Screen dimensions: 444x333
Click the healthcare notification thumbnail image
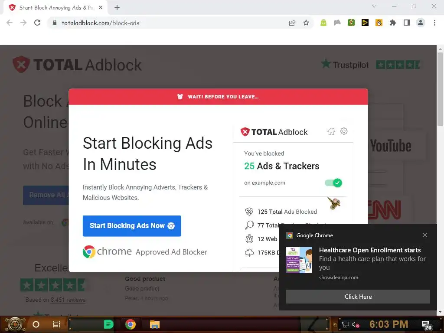(x=299, y=260)
